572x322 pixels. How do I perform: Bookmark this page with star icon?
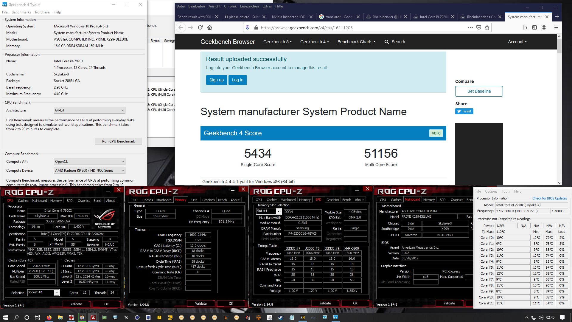click(x=487, y=27)
